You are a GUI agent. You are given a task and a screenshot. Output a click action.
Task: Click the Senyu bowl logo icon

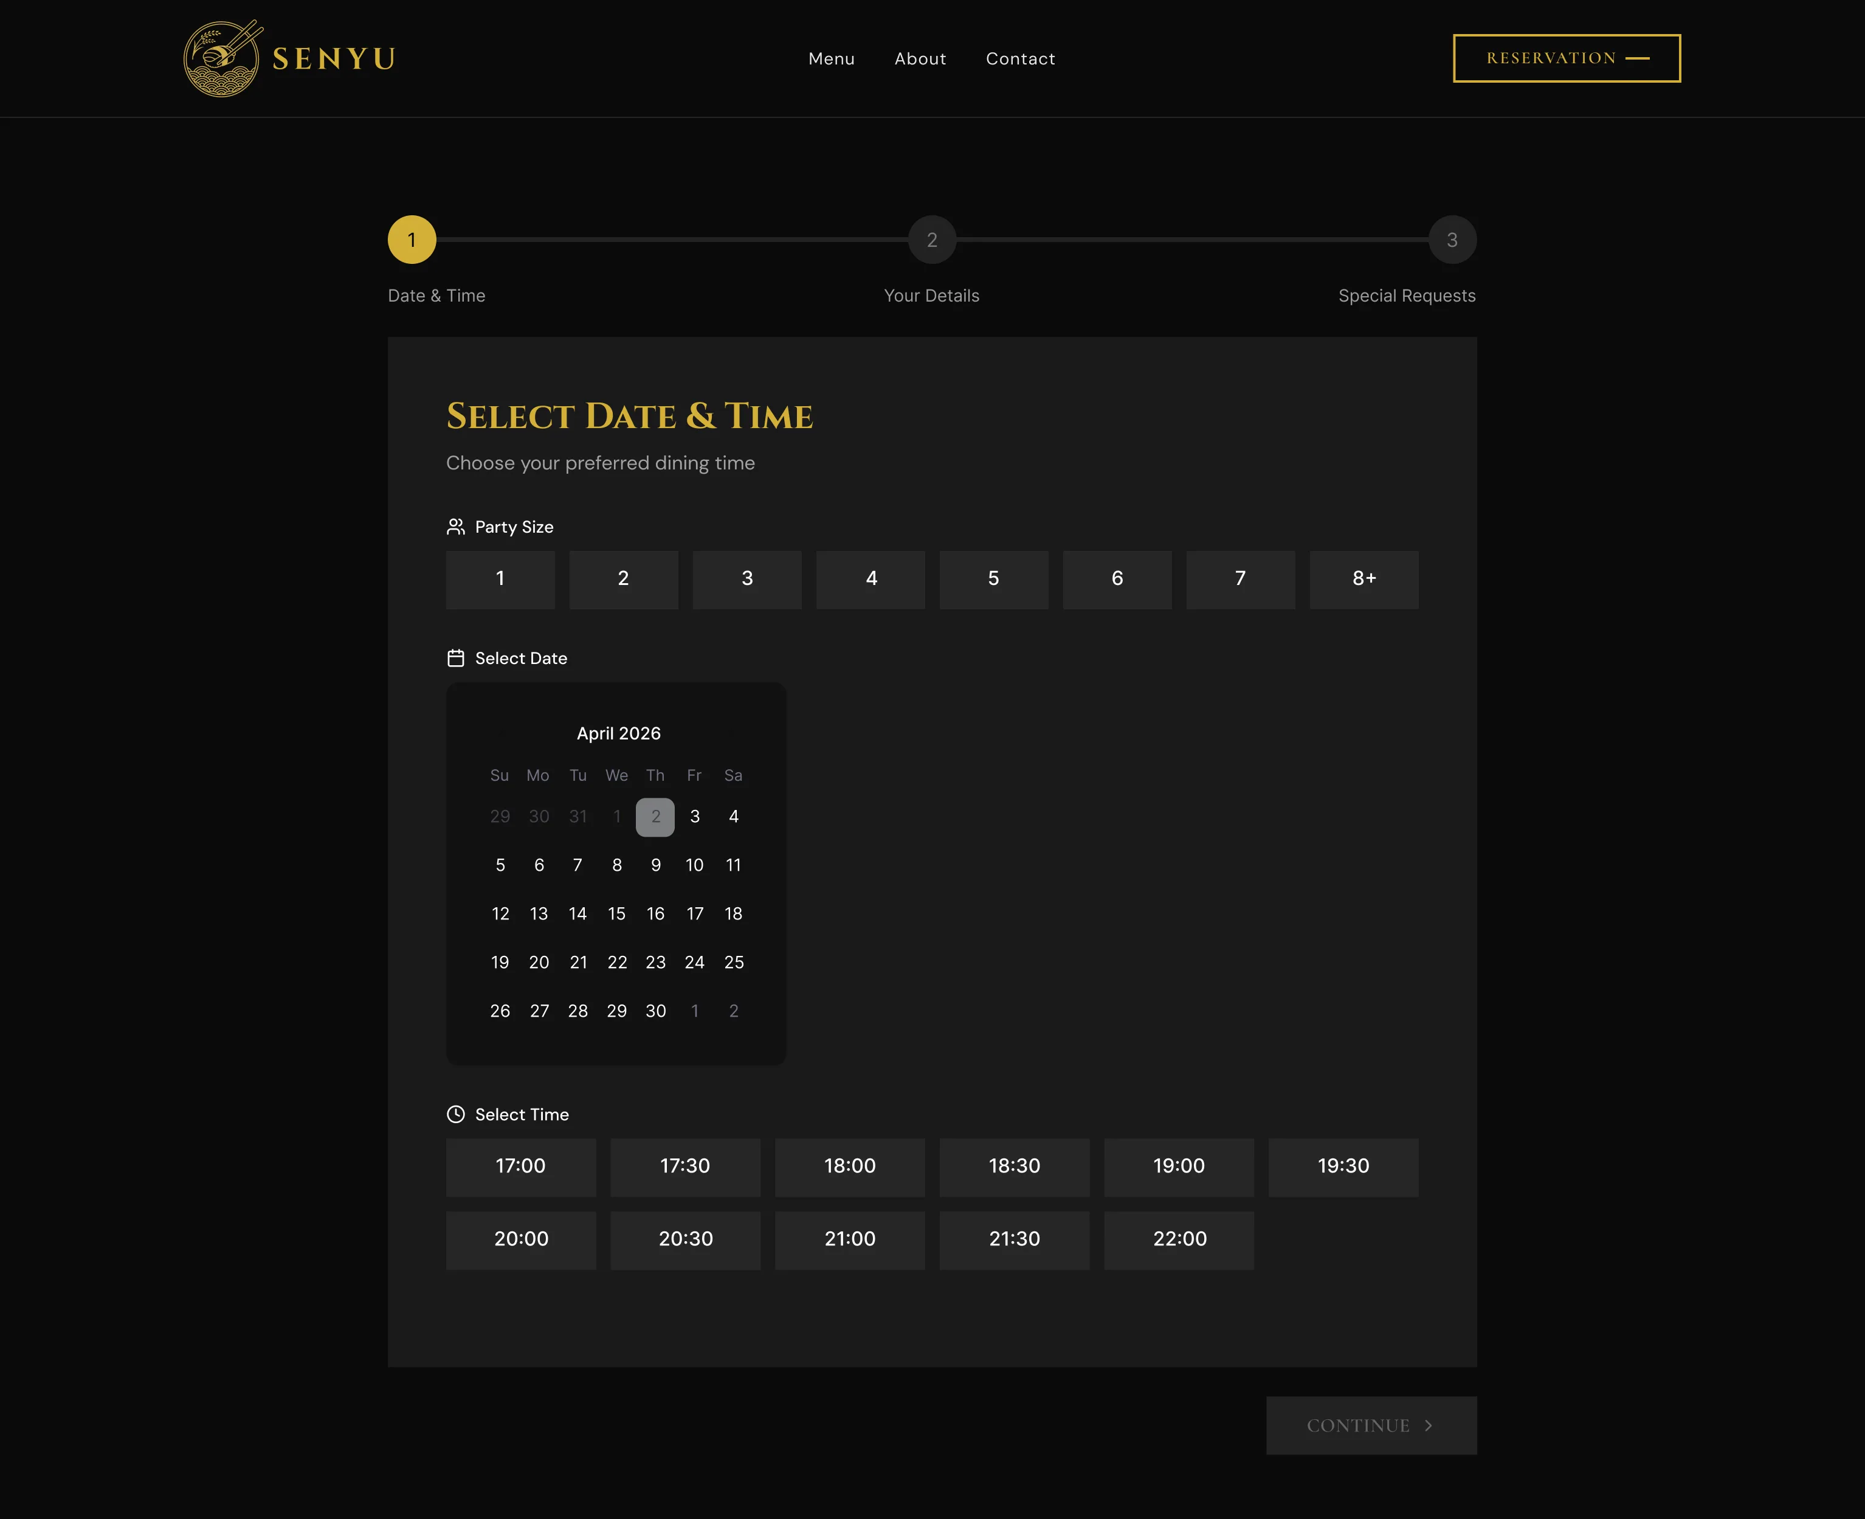tap(222, 58)
